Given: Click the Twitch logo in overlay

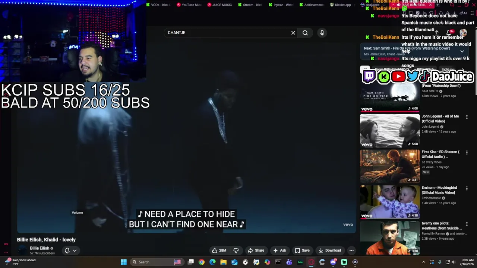Looking at the screenshot, I should click(x=369, y=76).
